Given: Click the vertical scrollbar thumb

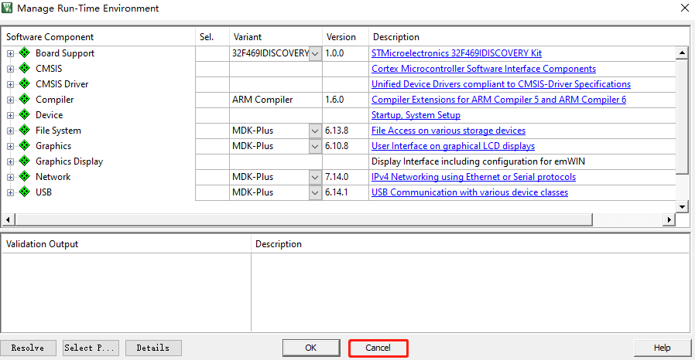Looking at the screenshot, I should (682, 117).
